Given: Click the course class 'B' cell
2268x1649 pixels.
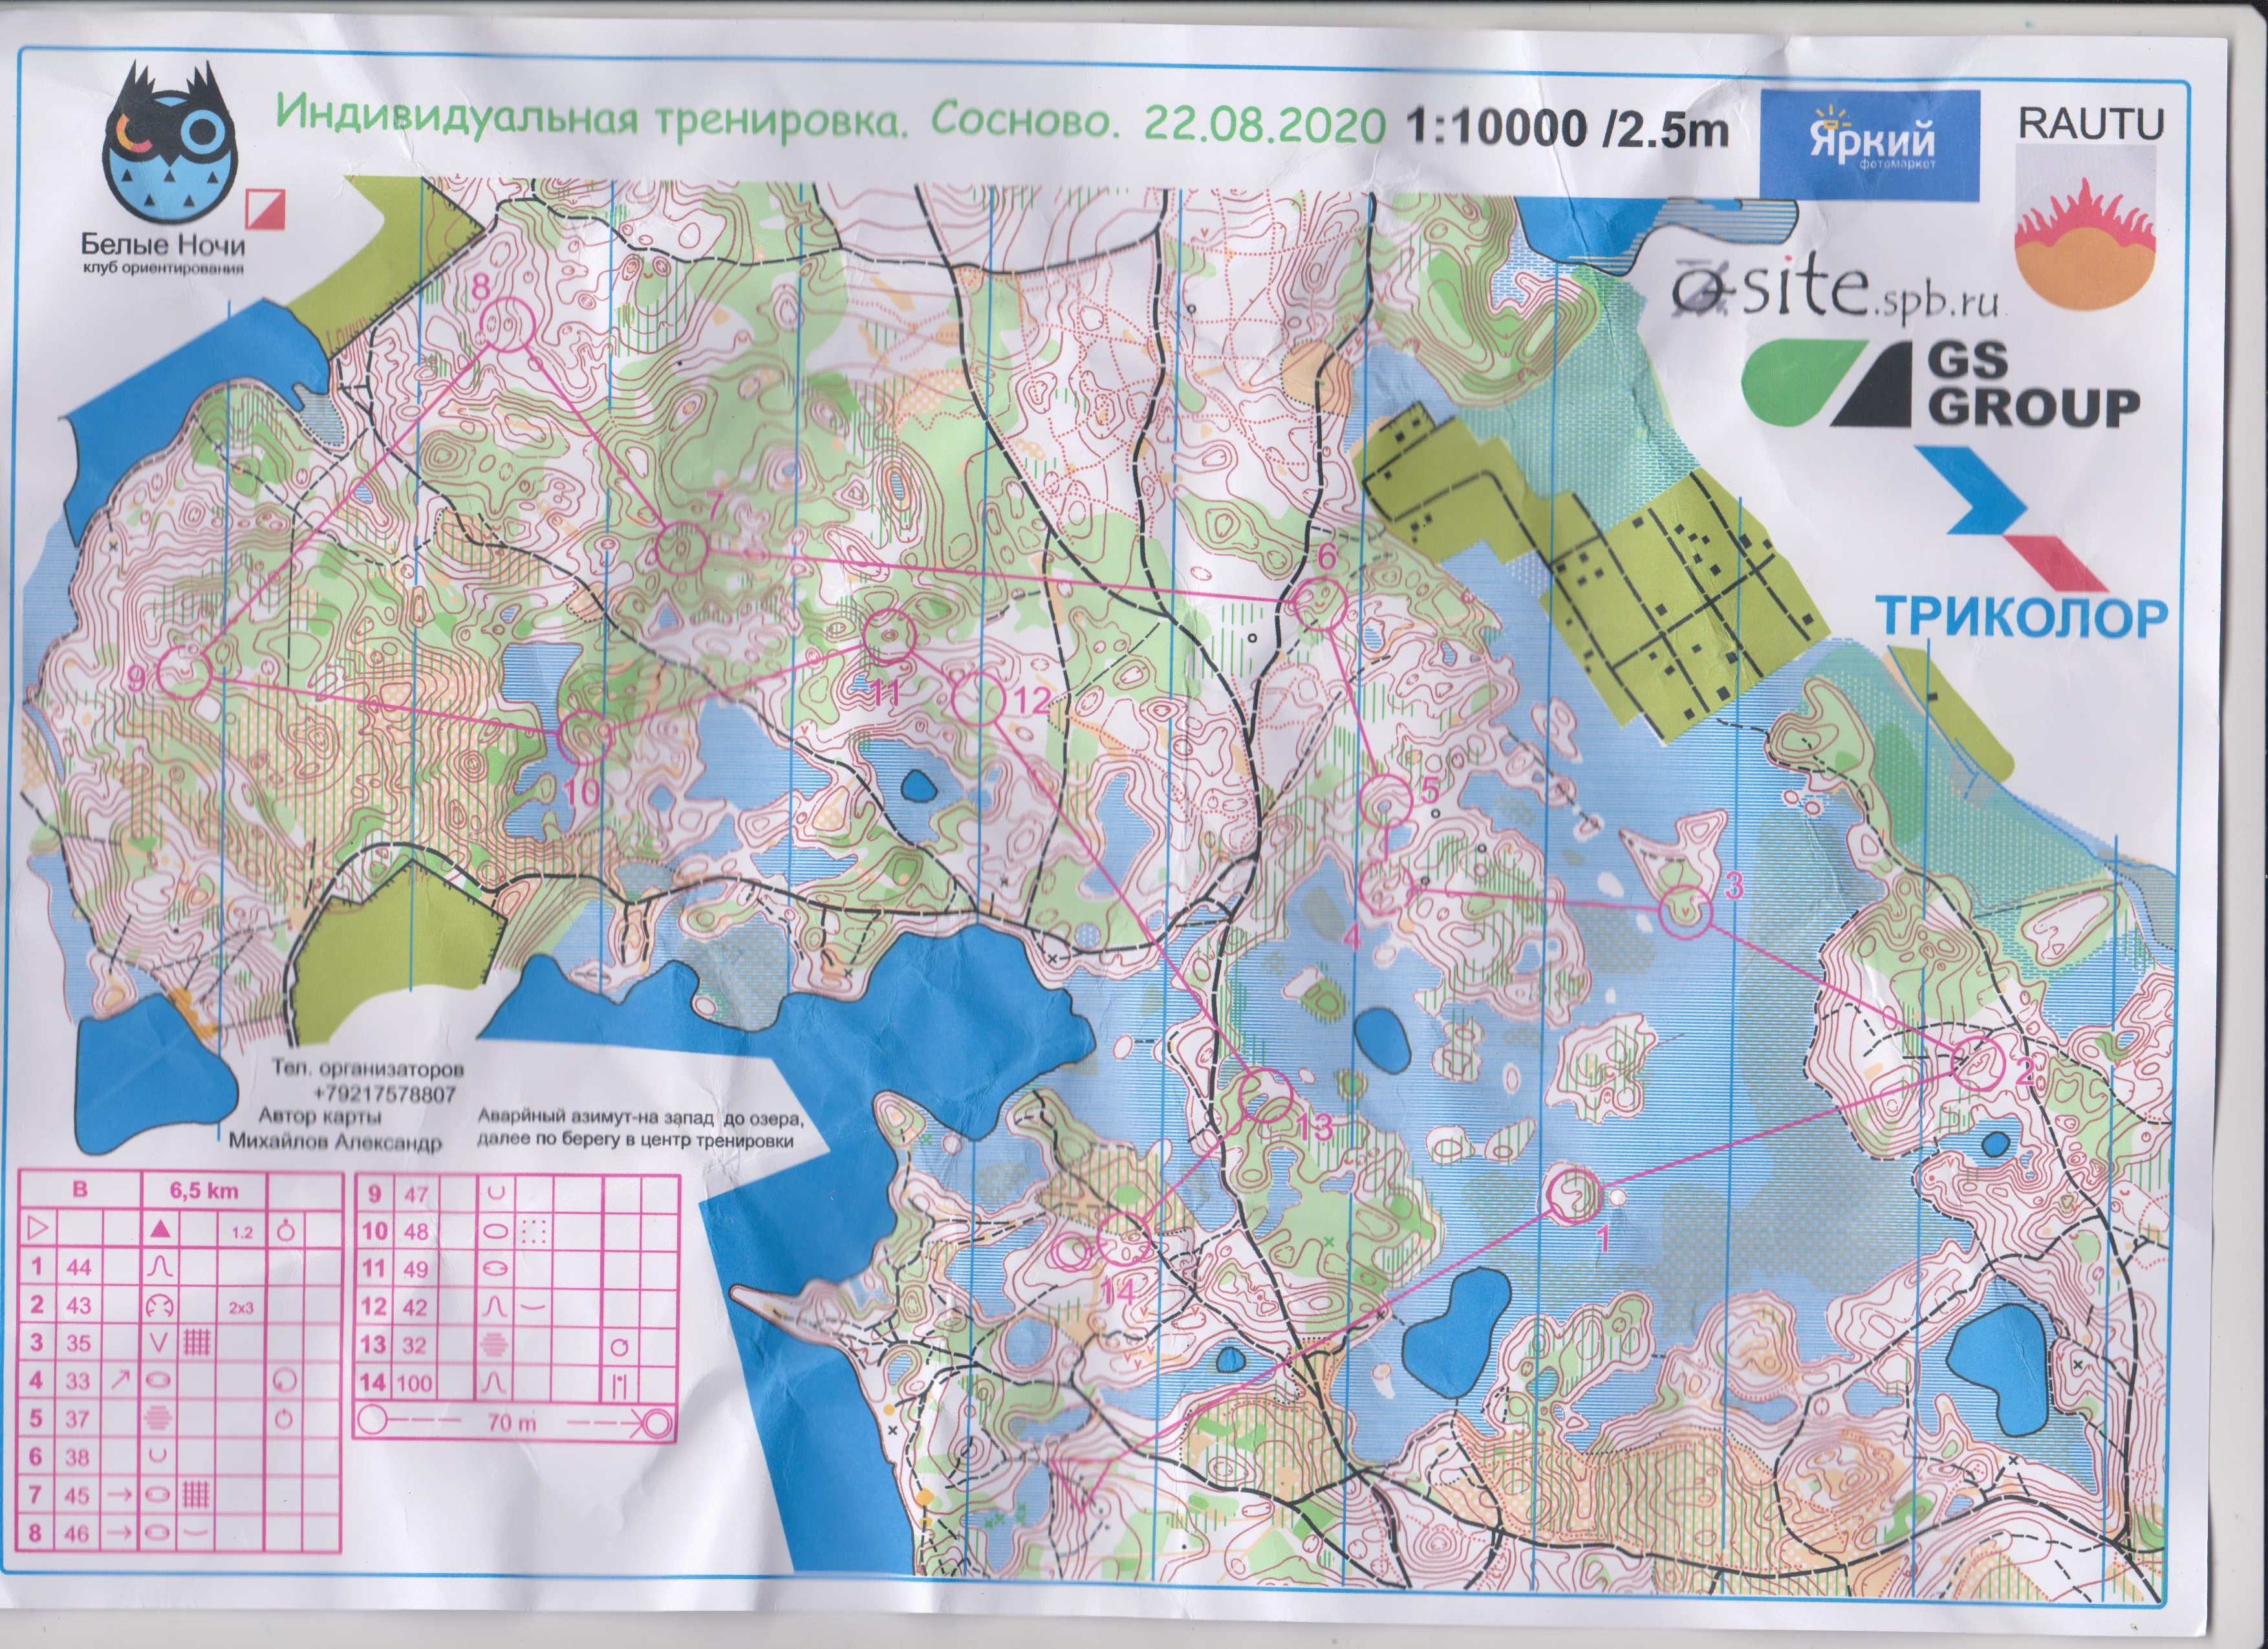Looking at the screenshot, I should click(x=80, y=1190).
